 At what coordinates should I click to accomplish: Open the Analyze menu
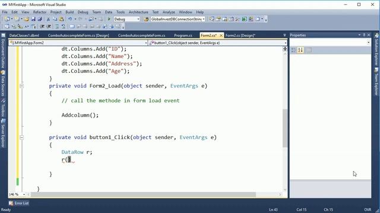pyautogui.click(x=169, y=12)
